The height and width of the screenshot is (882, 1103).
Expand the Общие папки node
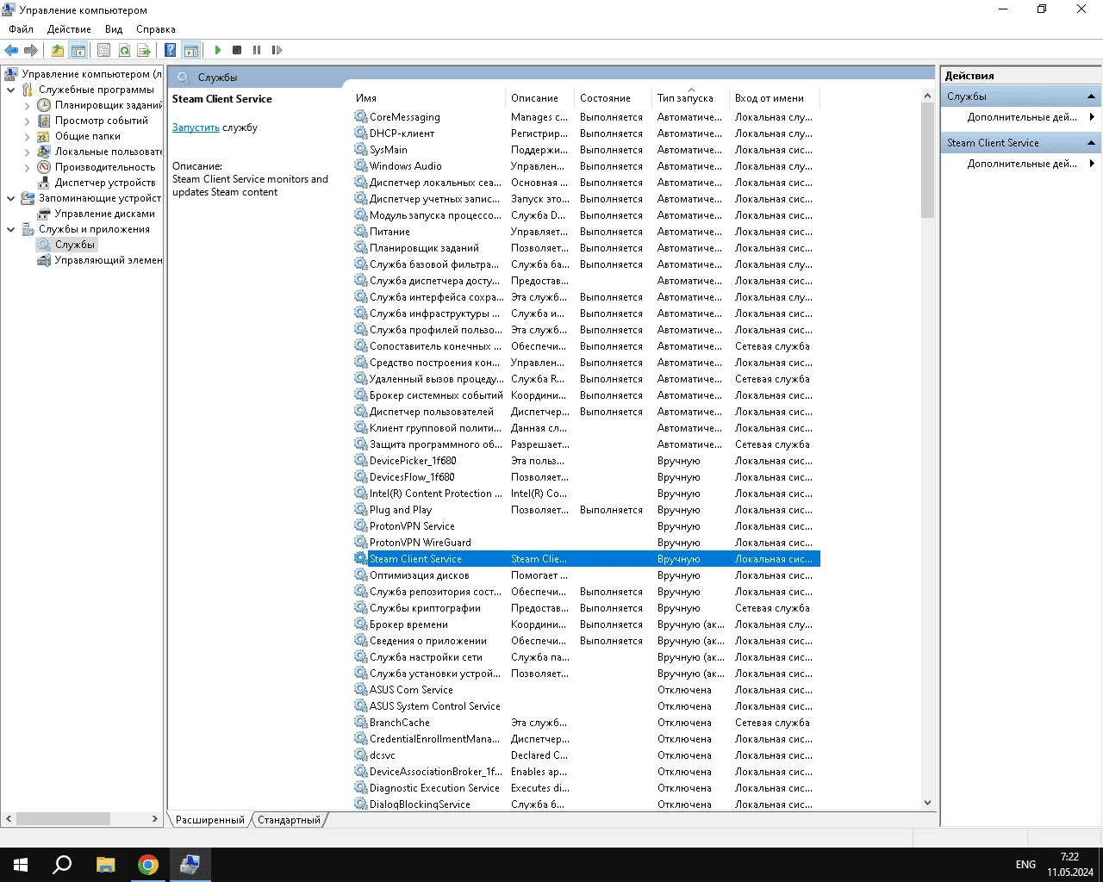28,136
